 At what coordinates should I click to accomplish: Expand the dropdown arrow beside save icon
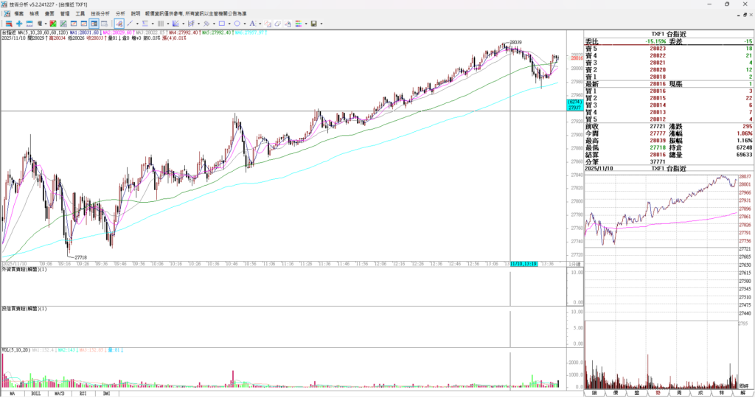click(x=321, y=24)
